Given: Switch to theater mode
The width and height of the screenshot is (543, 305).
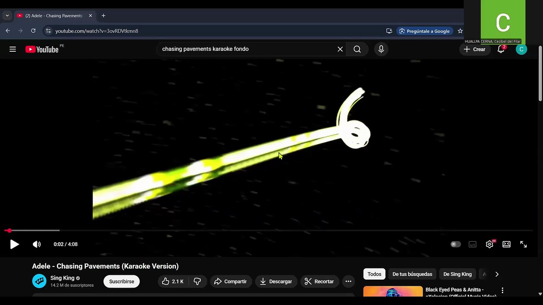Looking at the screenshot, I should (507, 244).
